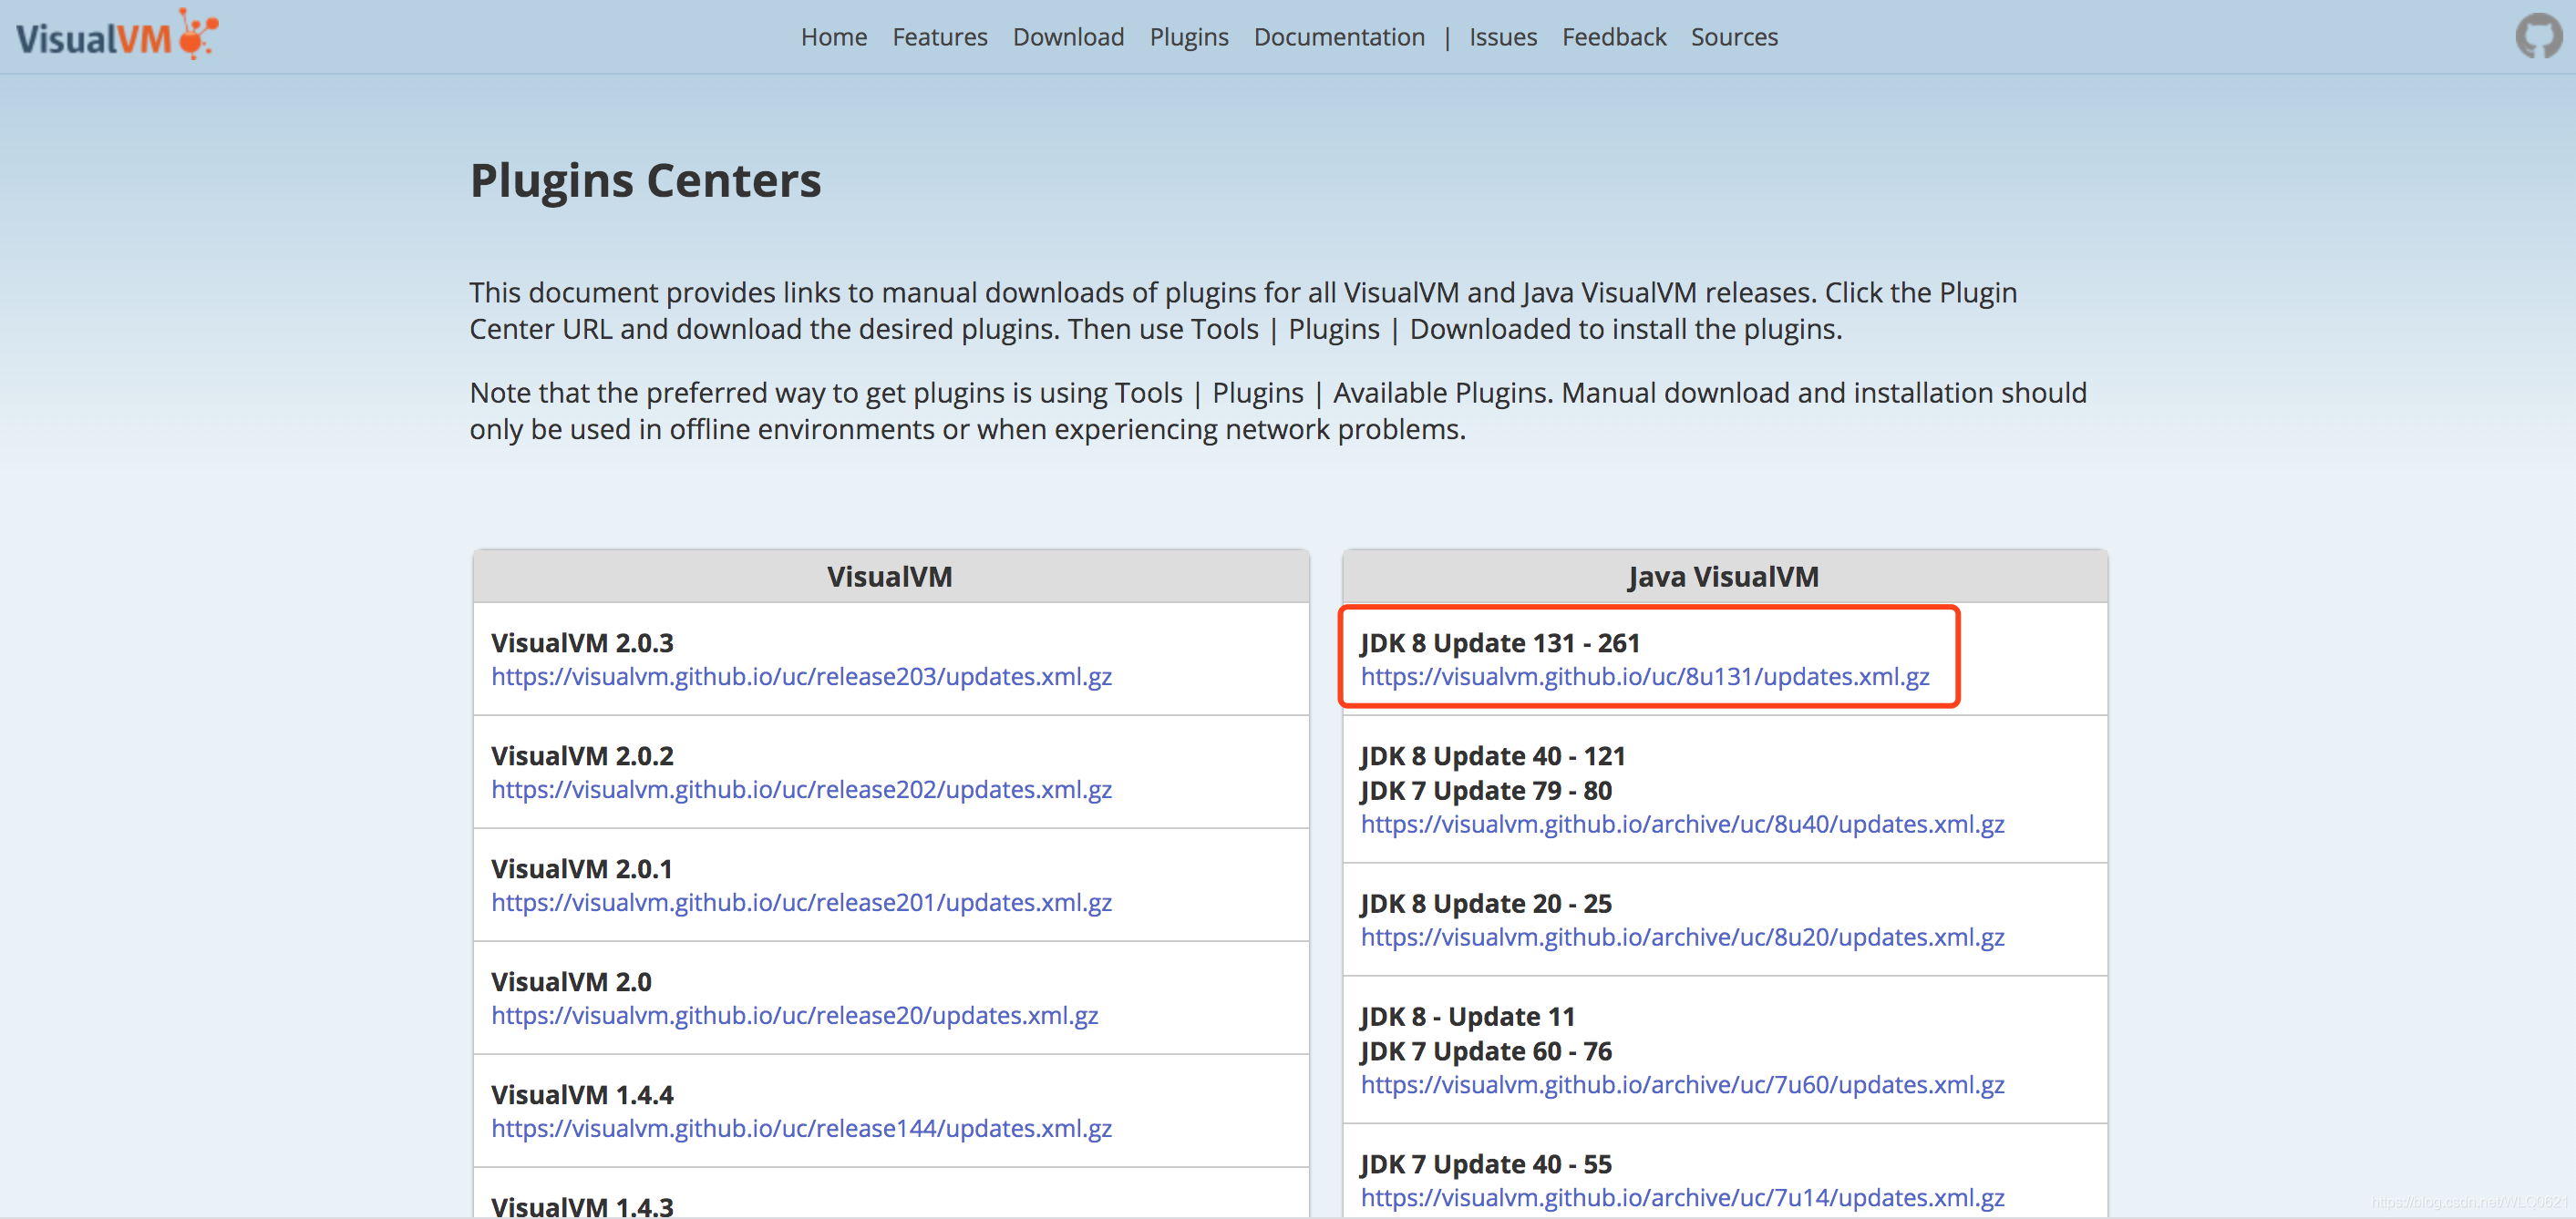2576x1219 pixels.
Task: Open the archive 7u14 updates link
Action: tap(1682, 1197)
